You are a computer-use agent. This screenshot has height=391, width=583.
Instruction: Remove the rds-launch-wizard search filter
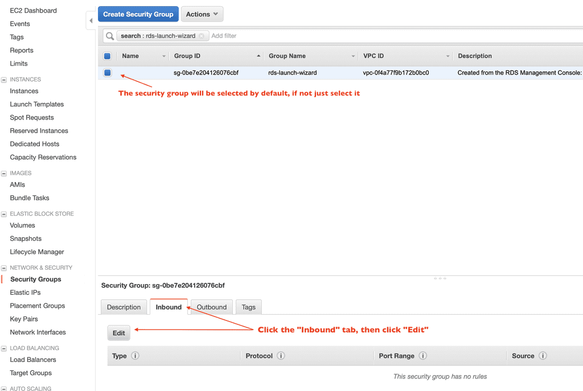tap(202, 36)
